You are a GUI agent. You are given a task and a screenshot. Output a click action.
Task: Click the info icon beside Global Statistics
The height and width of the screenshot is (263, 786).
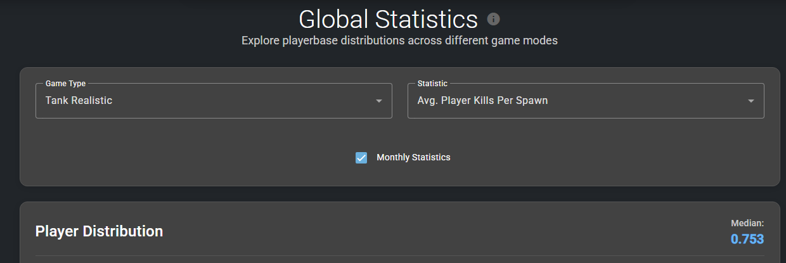(x=493, y=20)
